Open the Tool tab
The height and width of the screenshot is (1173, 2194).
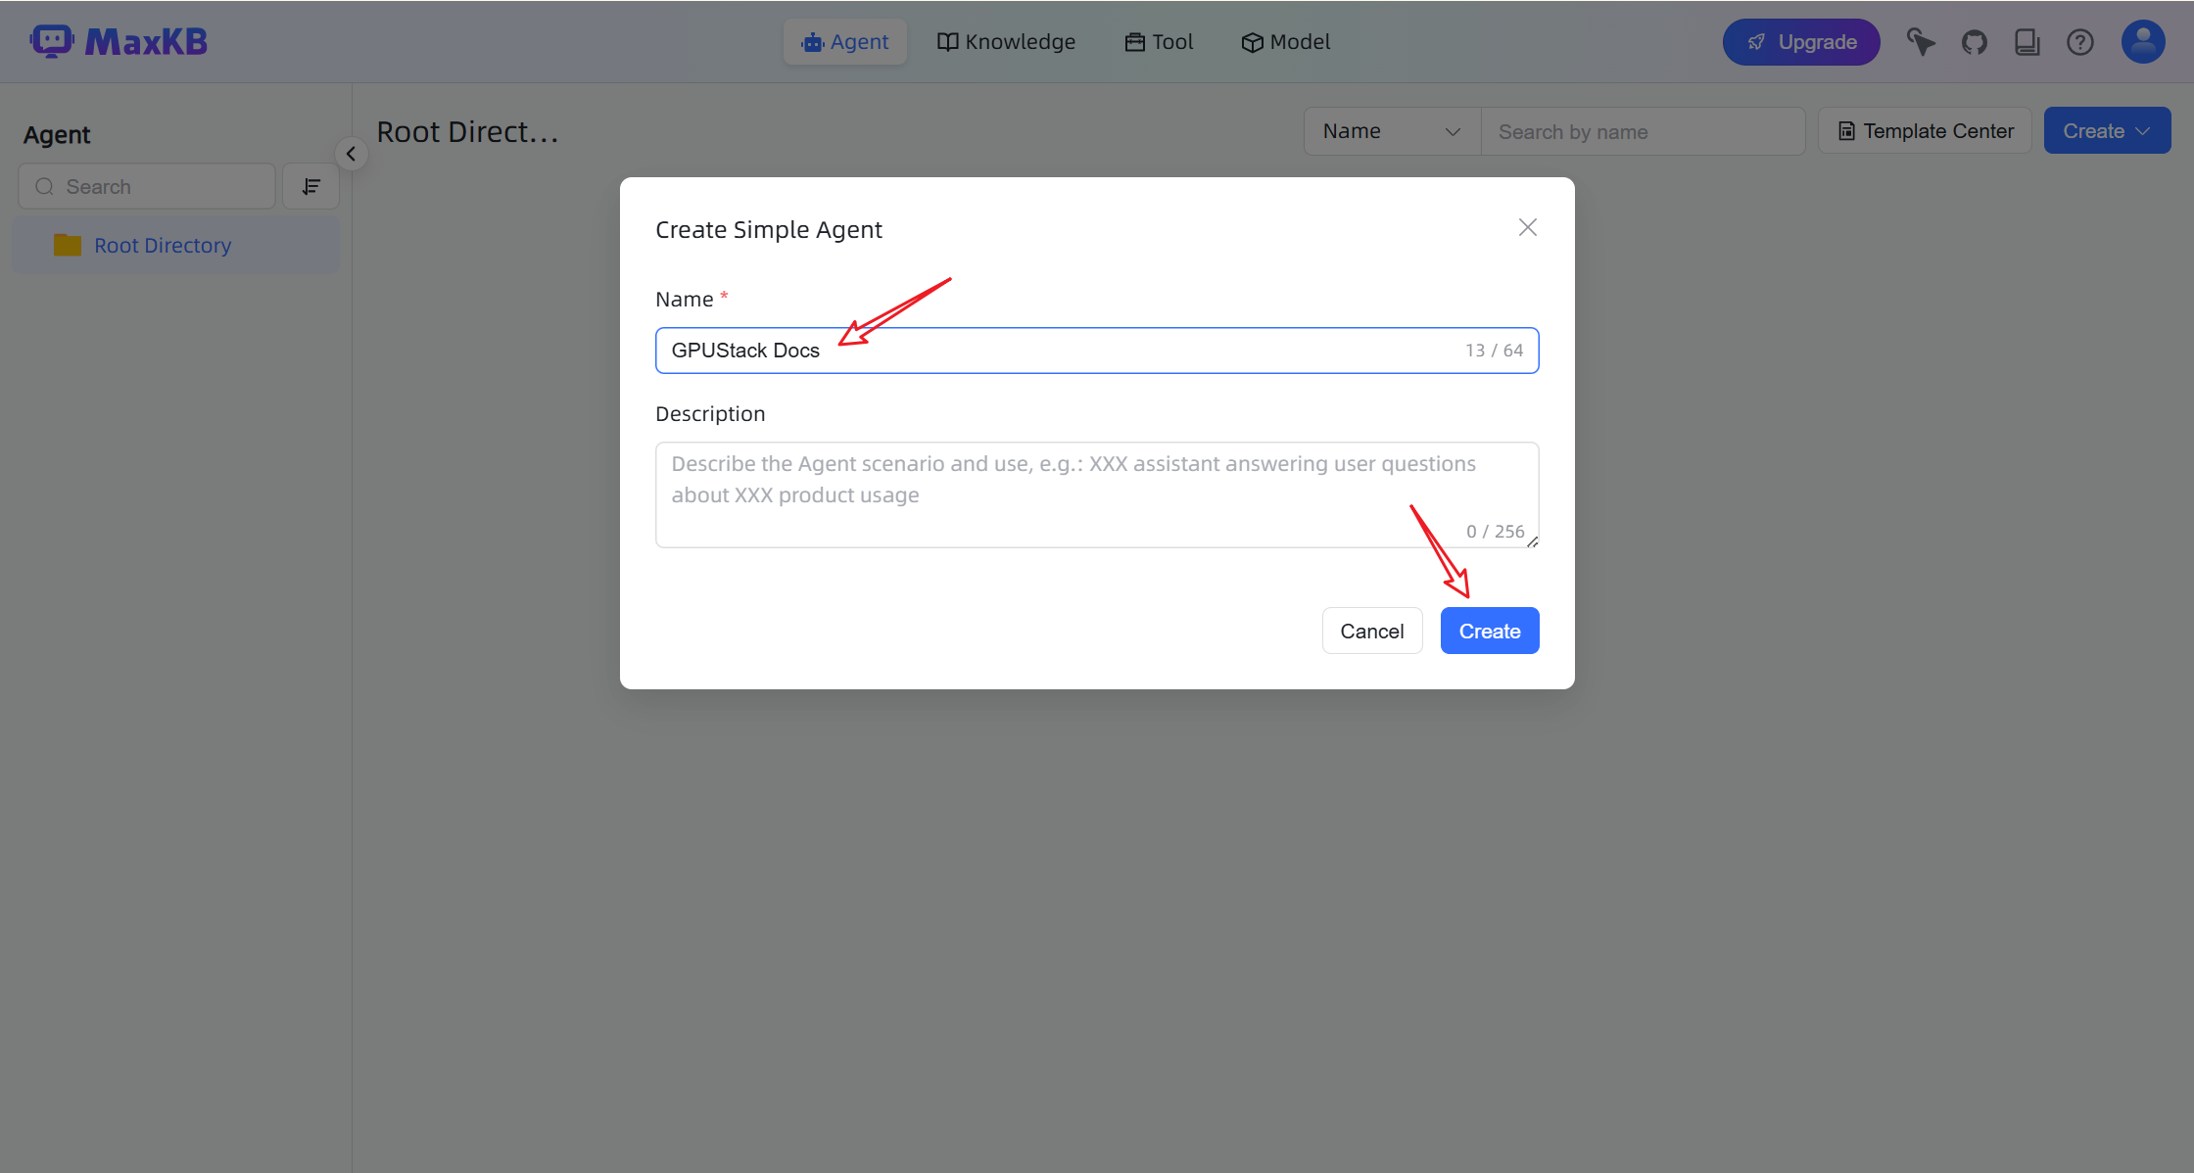(1159, 42)
